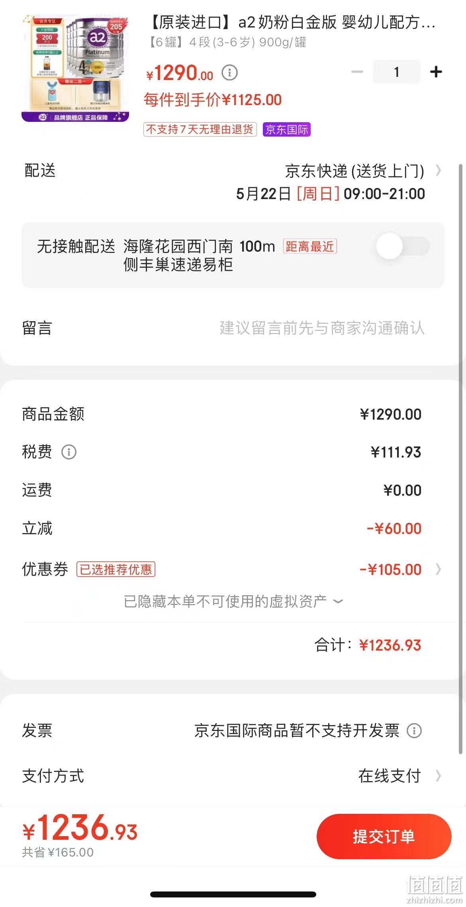Expand delivery options chevron for 京东快递
The width and height of the screenshot is (466, 907).
coord(439,170)
